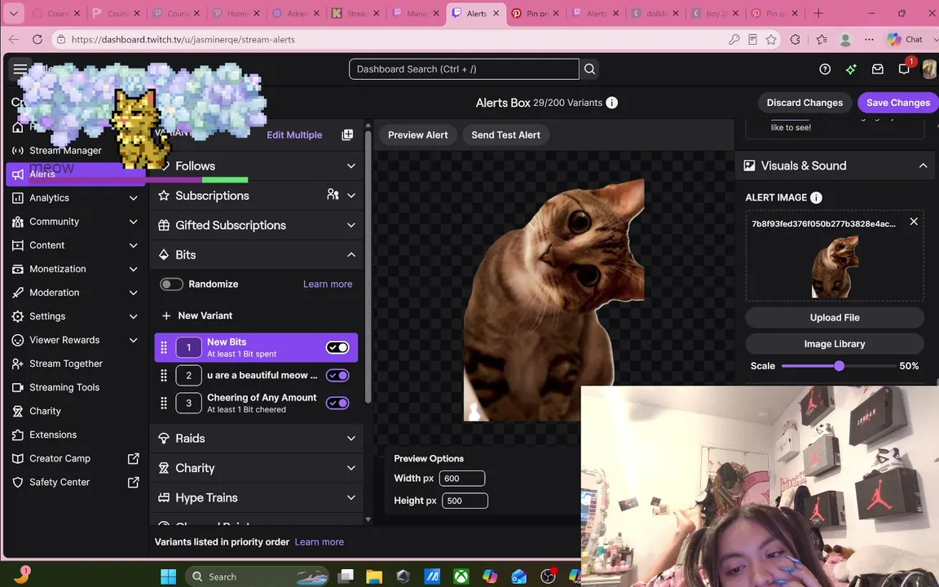
Task: Click Learn more next to Randomize
Action: pyautogui.click(x=328, y=284)
